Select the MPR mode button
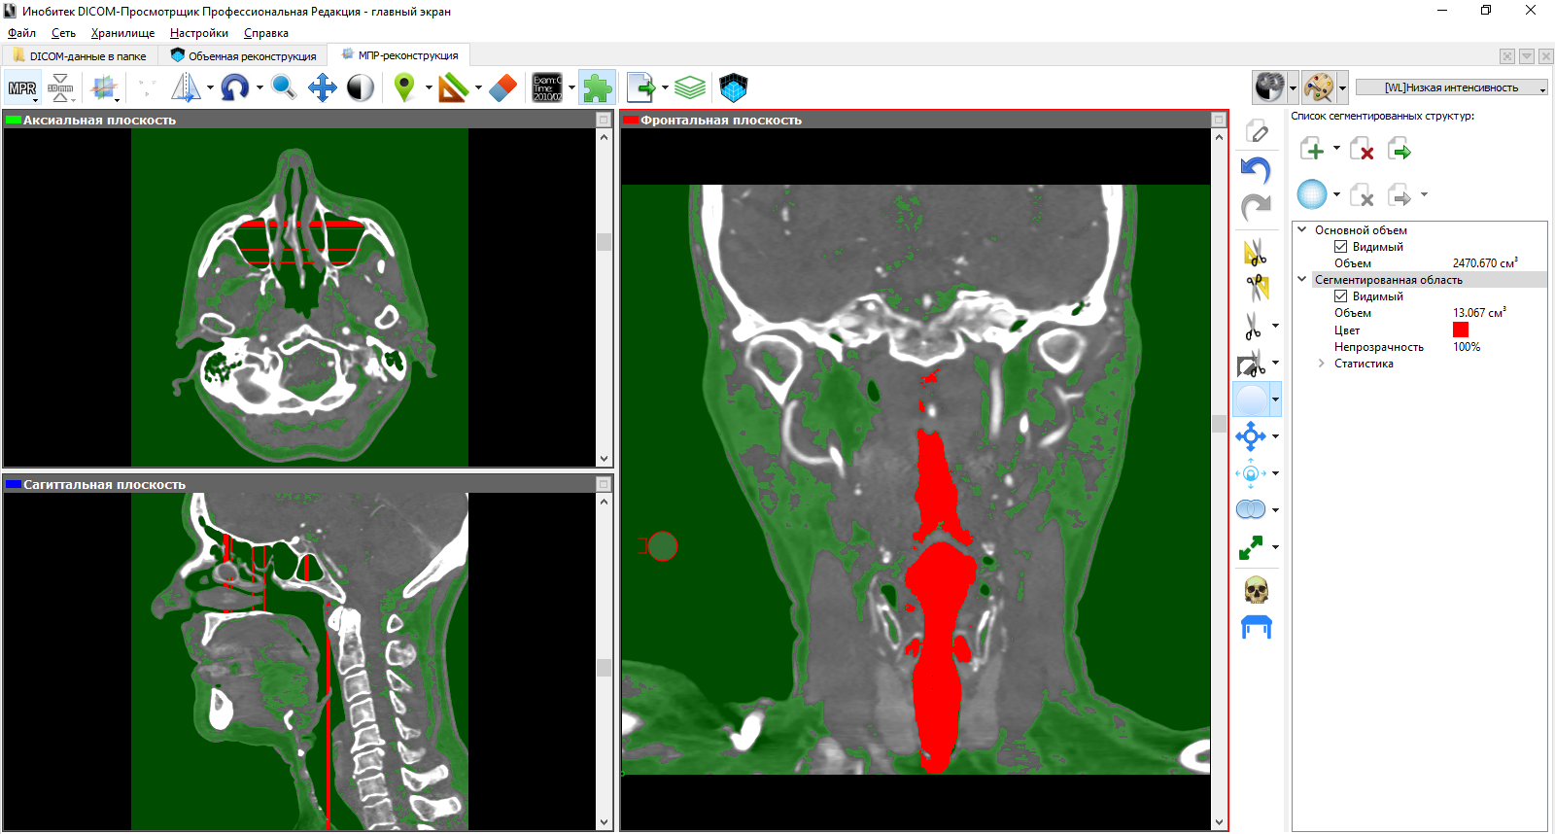1555x834 pixels. [x=21, y=88]
